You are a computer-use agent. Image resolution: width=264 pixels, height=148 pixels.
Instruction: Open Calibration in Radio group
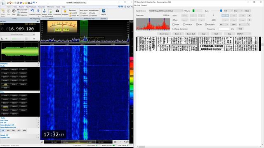coord(22,12)
